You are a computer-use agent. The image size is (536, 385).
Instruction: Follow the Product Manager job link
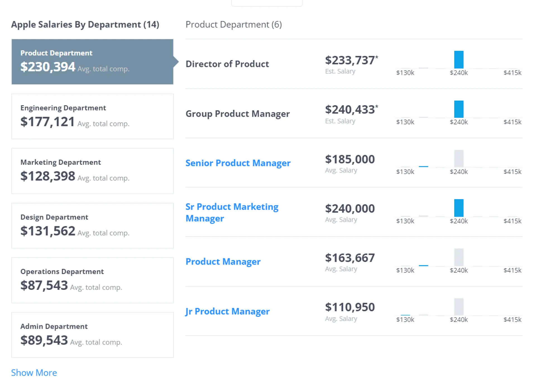click(223, 262)
